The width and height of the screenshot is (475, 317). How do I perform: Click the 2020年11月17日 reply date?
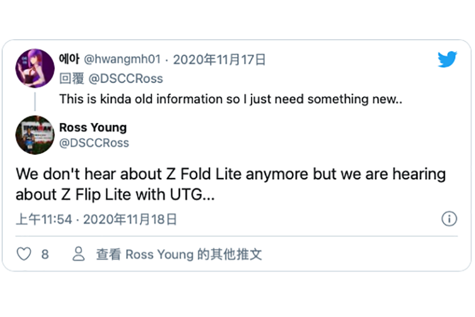click(219, 59)
